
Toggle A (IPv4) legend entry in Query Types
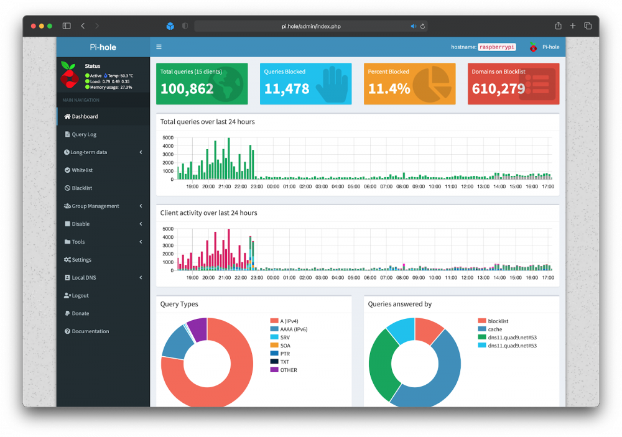point(289,321)
